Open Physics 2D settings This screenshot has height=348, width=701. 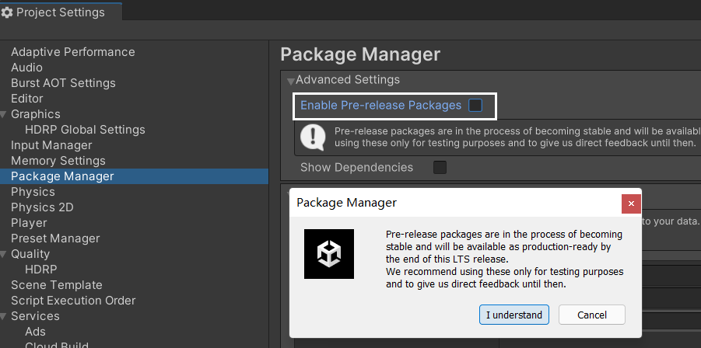point(42,207)
